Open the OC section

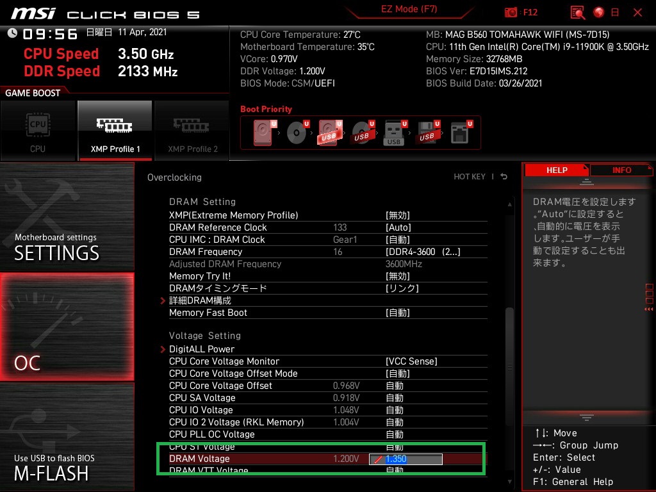point(67,327)
